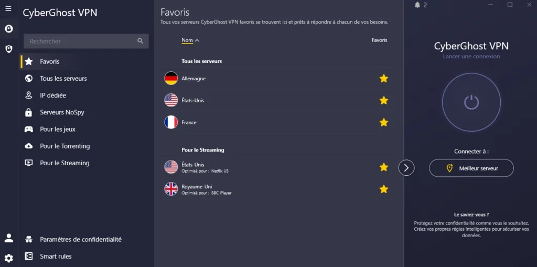Unfavorite Allemagne with its star
The height and width of the screenshot is (267, 537).
[x=384, y=79]
